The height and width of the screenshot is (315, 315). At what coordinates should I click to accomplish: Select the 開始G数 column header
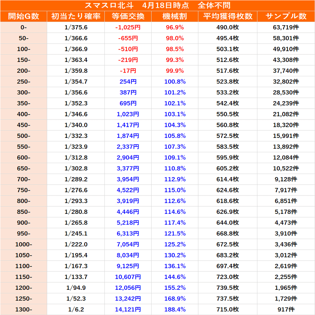tap(23, 16)
